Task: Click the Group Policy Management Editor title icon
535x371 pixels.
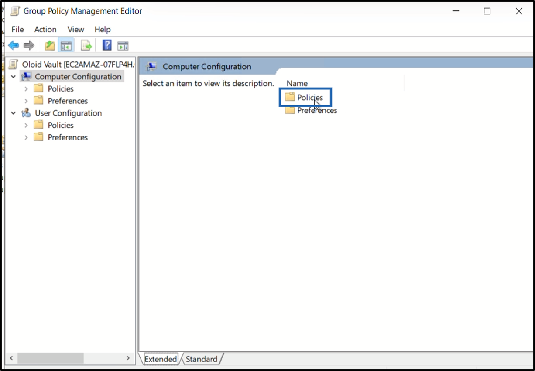Action: 15,11
